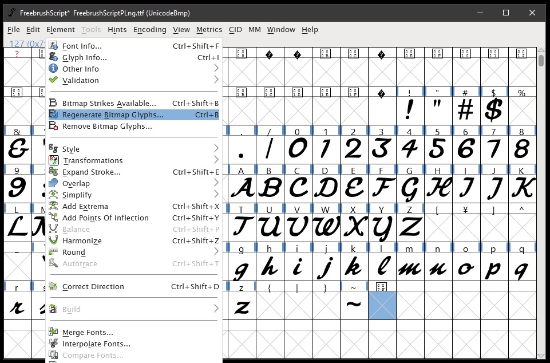Open the Metrics menu
The image size is (550, 363).
[x=209, y=30]
